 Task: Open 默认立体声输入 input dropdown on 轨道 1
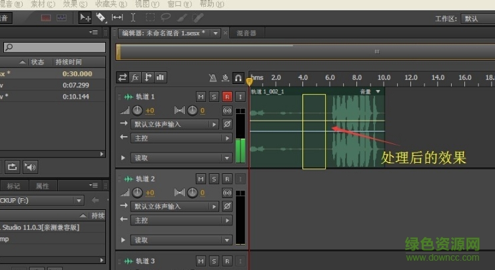pos(176,124)
